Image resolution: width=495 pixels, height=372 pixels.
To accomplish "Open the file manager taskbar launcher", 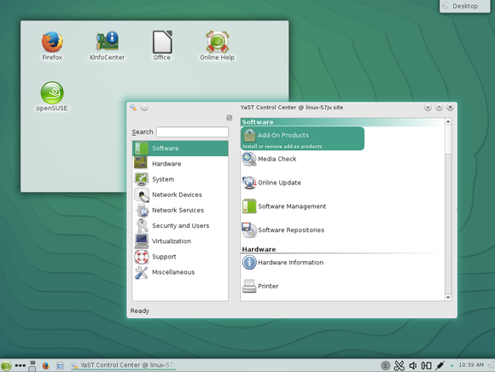I will point(60,365).
